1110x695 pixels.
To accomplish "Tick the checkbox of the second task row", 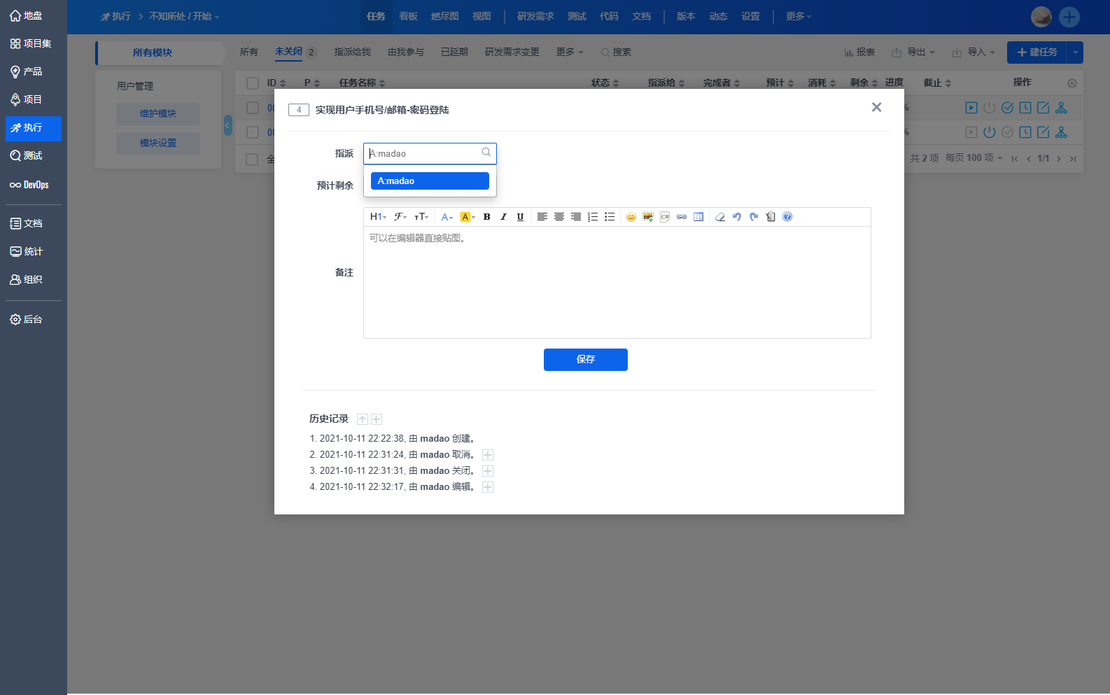I will coord(253,132).
